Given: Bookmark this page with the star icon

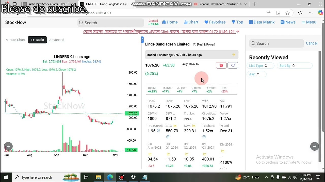Looking at the screenshot, I should [x=287, y=13].
